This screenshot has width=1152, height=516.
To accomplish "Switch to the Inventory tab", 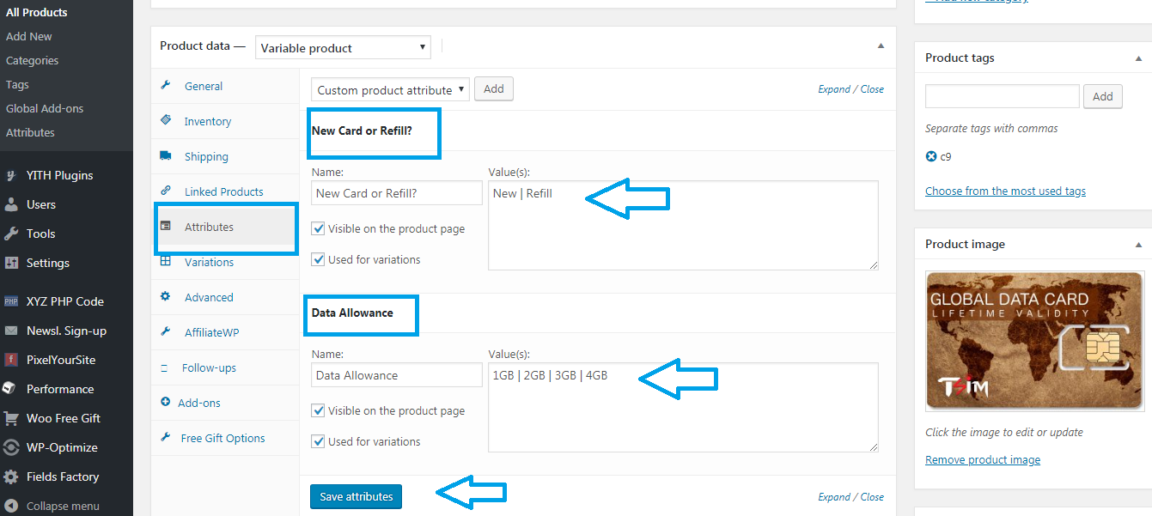I will tap(208, 121).
